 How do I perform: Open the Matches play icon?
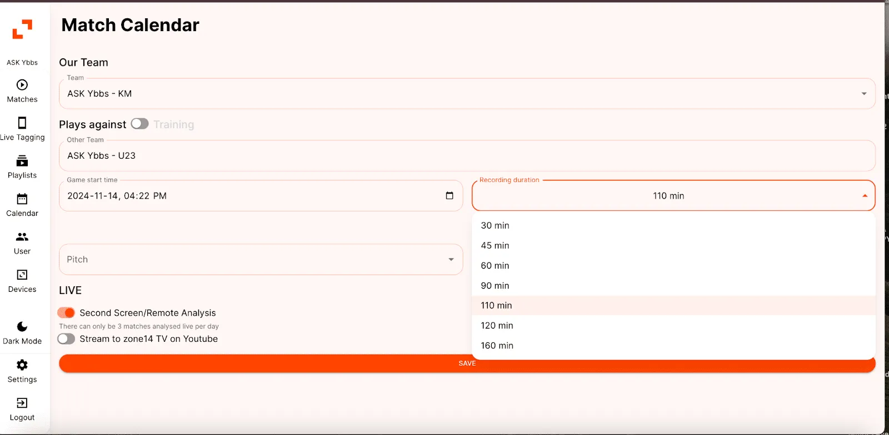tap(22, 85)
